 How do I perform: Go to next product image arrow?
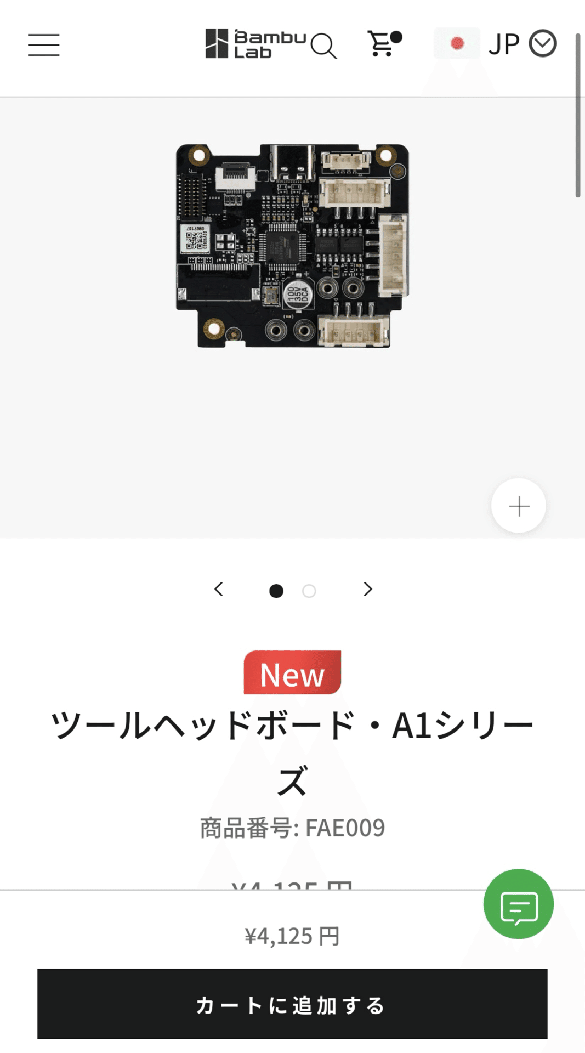point(368,590)
